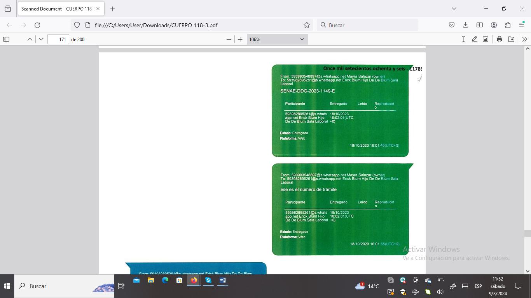Reload the current page

tap(37, 25)
